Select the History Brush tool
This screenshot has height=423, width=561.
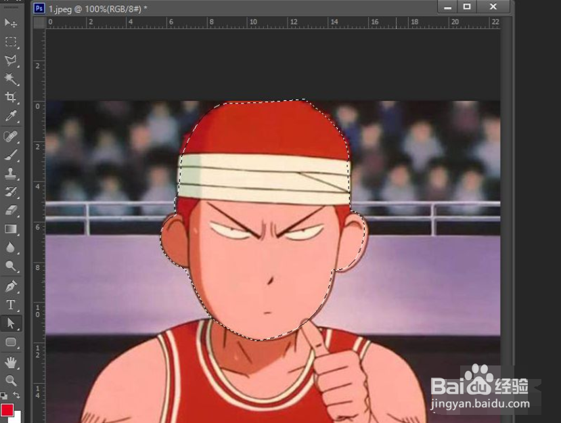pos(11,192)
